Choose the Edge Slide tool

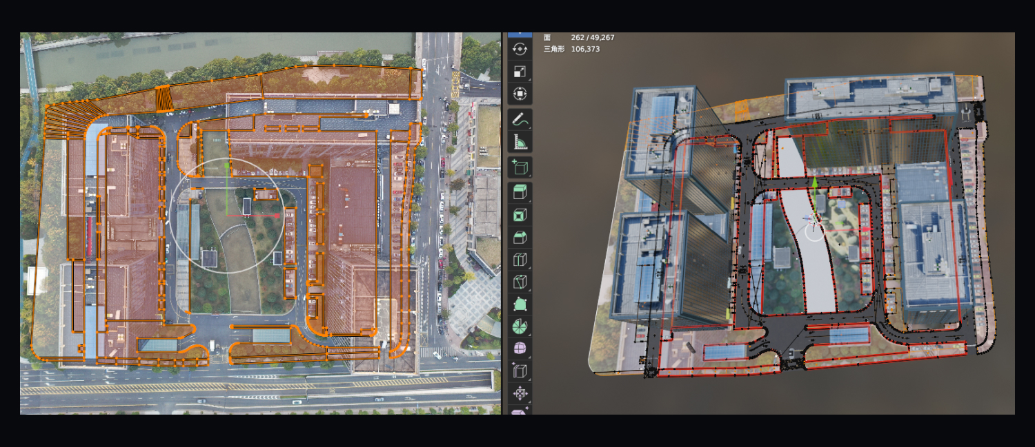pyautogui.click(x=520, y=371)
